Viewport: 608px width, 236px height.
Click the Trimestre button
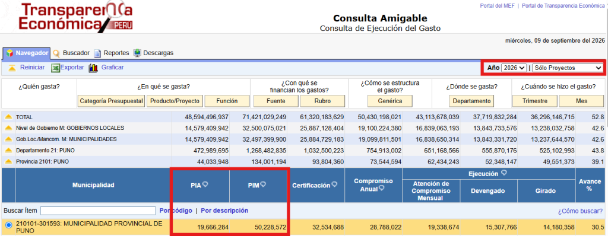pos(535,101)
